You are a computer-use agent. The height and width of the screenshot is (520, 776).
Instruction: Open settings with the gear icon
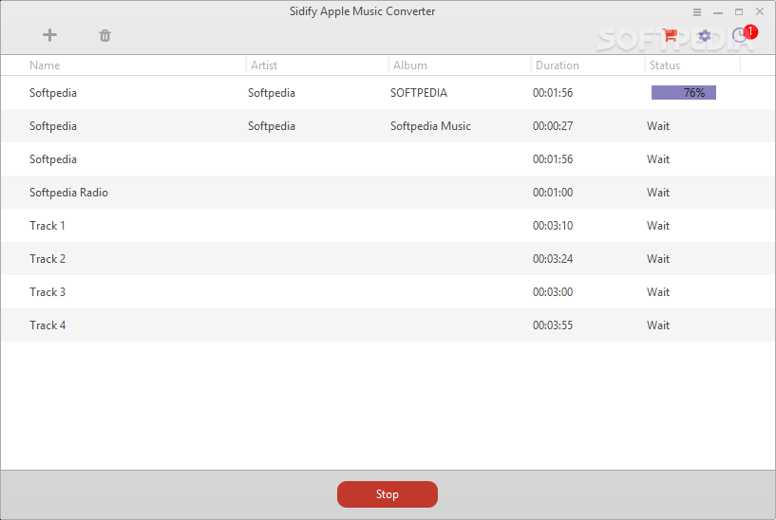coord(705,36)
